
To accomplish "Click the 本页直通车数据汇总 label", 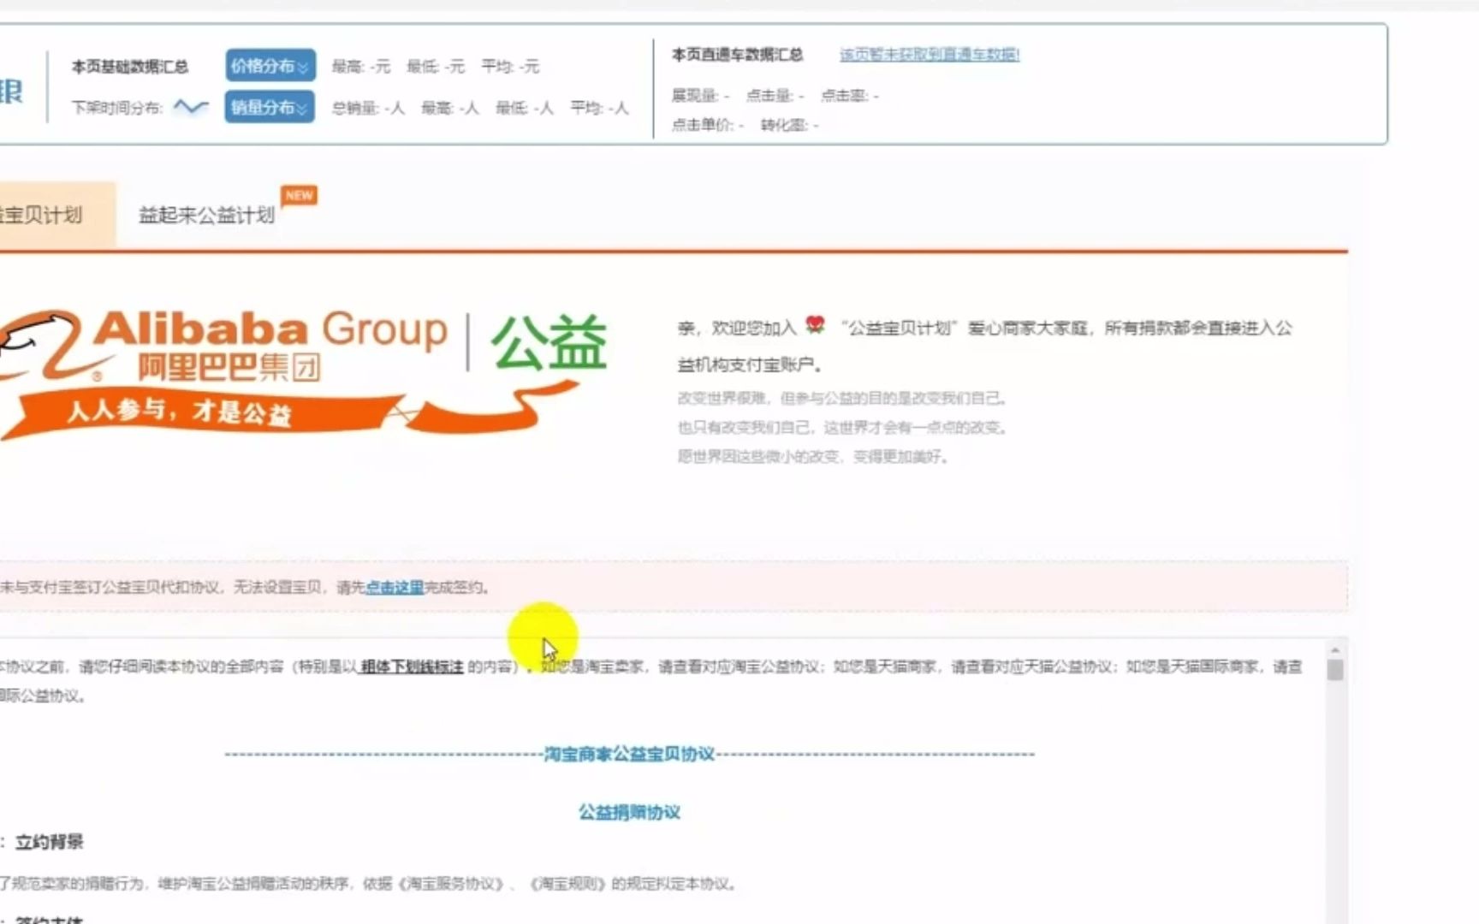I will pos(737,55).
